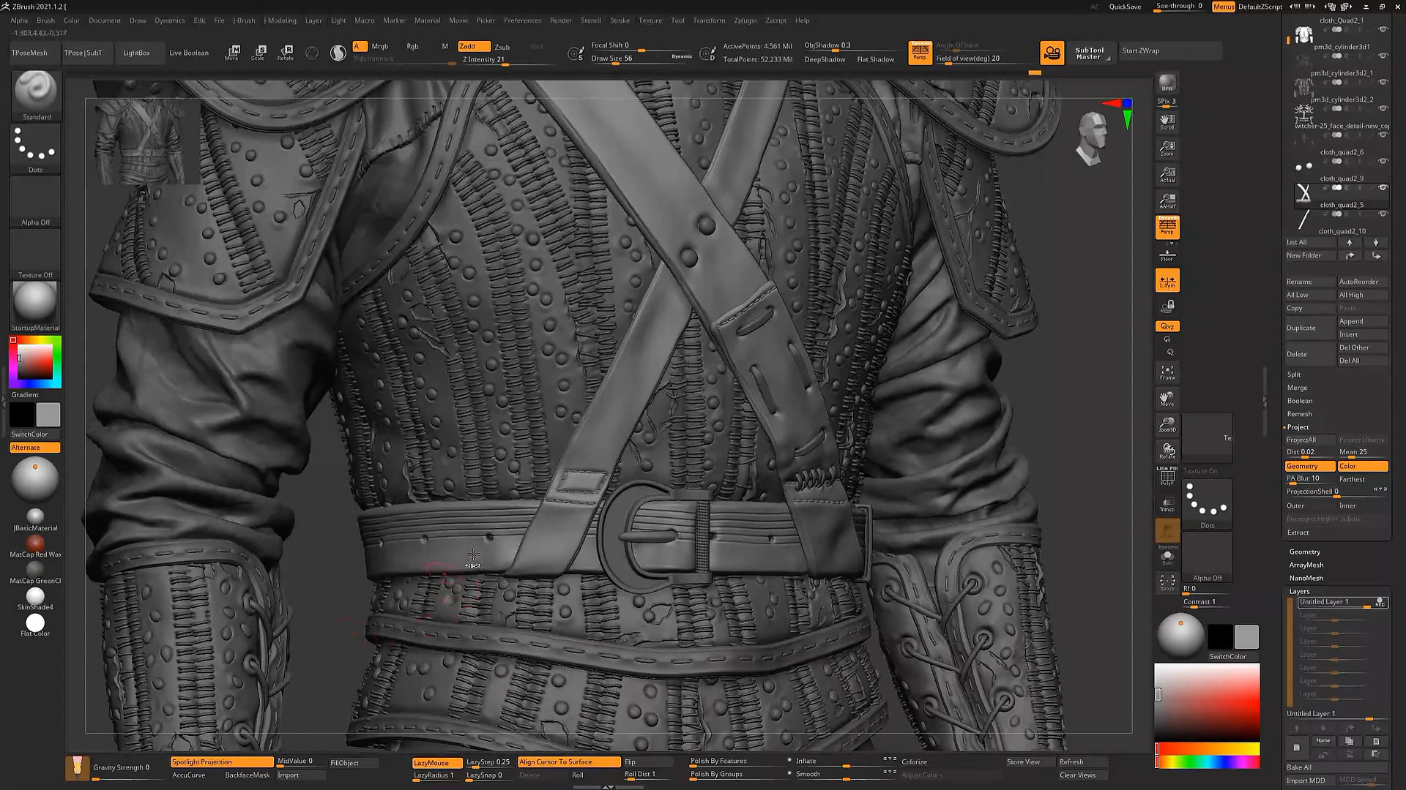Expand the ArrayMesh section
The height and width of the screenshot is (790, 1406).
point(1306,565)
